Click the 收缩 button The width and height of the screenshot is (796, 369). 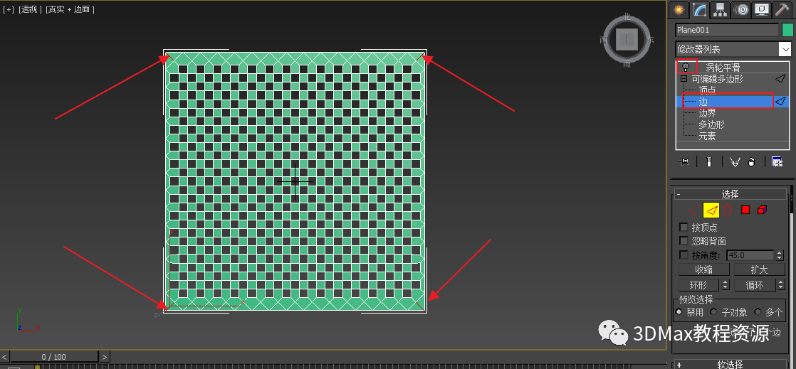(x=703, y=269)
